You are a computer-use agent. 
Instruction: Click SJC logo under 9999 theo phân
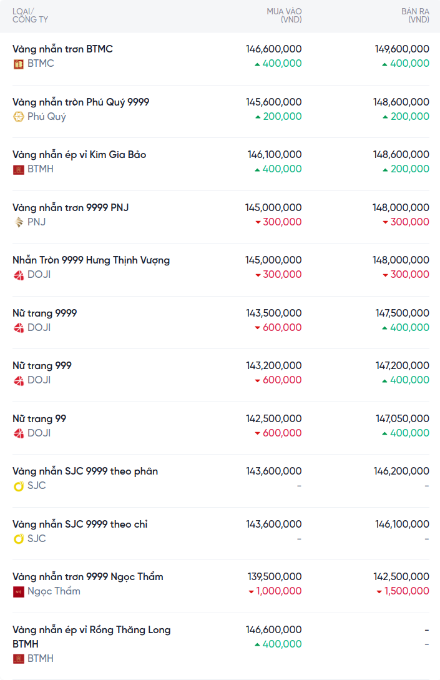(19, 486)
